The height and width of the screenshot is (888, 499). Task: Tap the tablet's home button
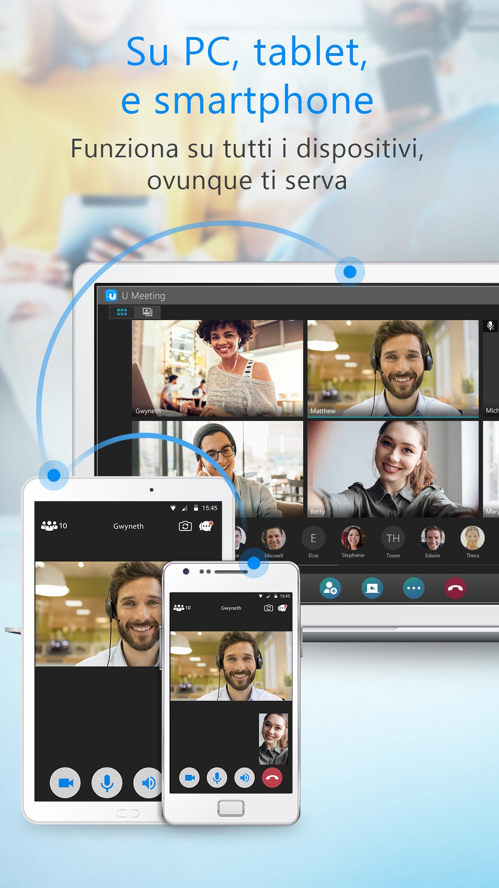pos(128,813)
